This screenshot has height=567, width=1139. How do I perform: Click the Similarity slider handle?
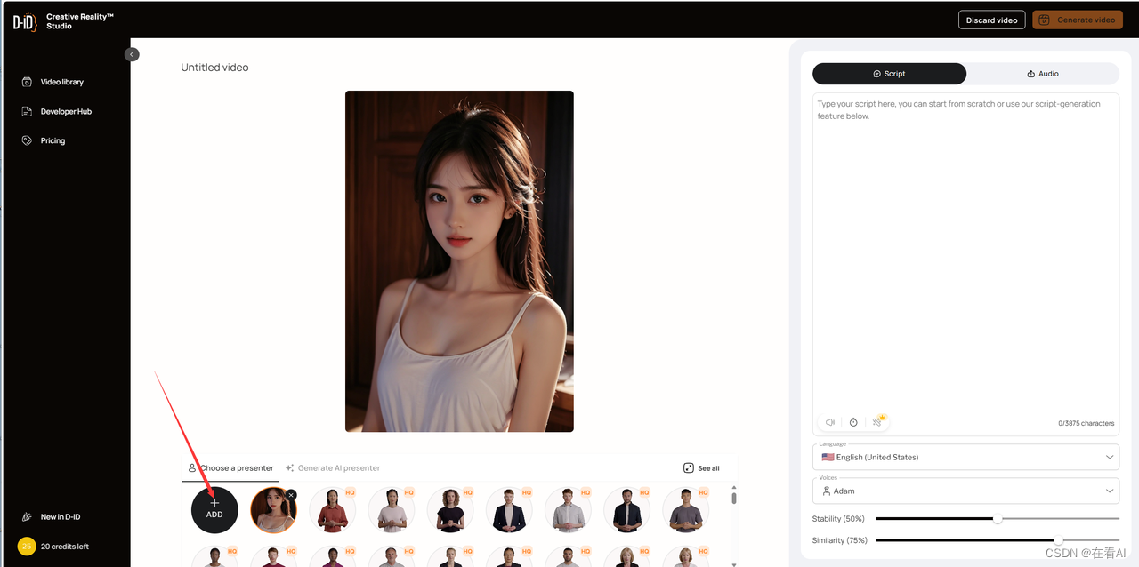point(1058,539)
